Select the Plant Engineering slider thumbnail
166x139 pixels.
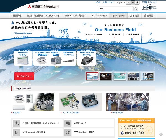click(133, 76)
